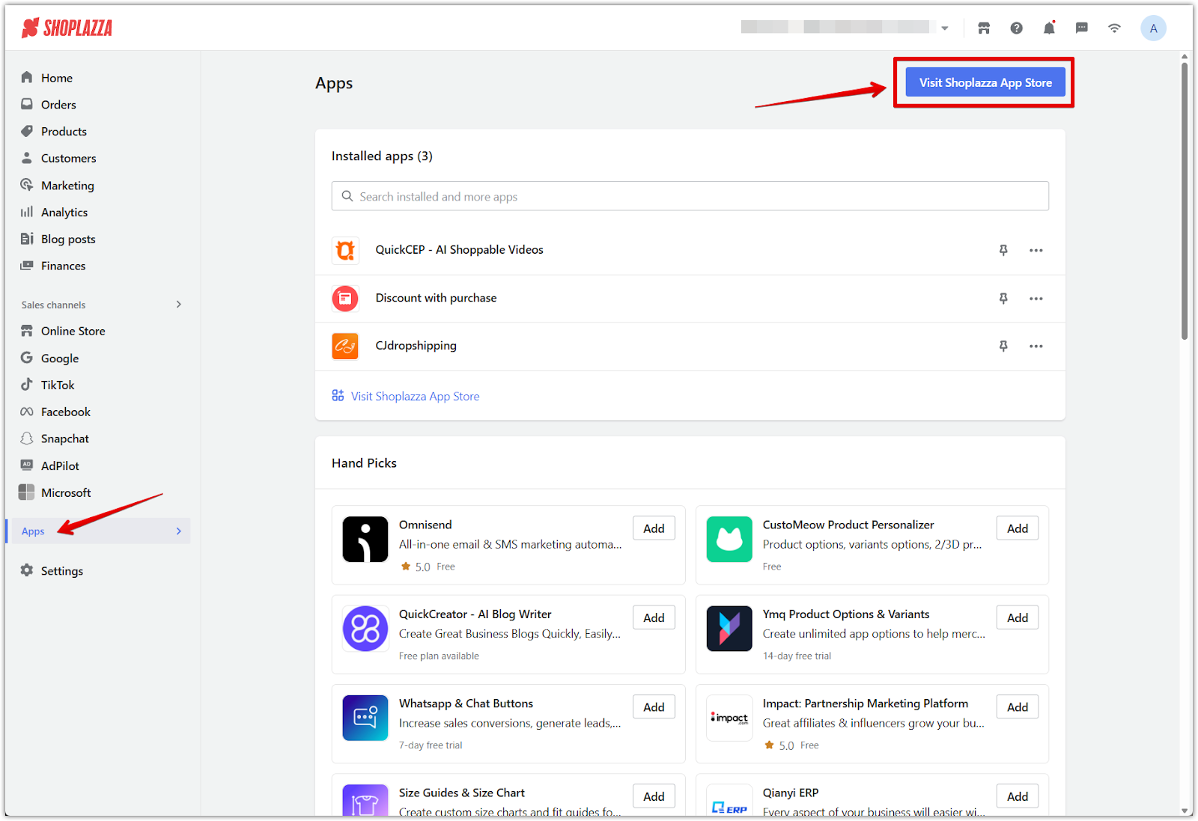Pin the Discount with purchase app

(1003, 299)
